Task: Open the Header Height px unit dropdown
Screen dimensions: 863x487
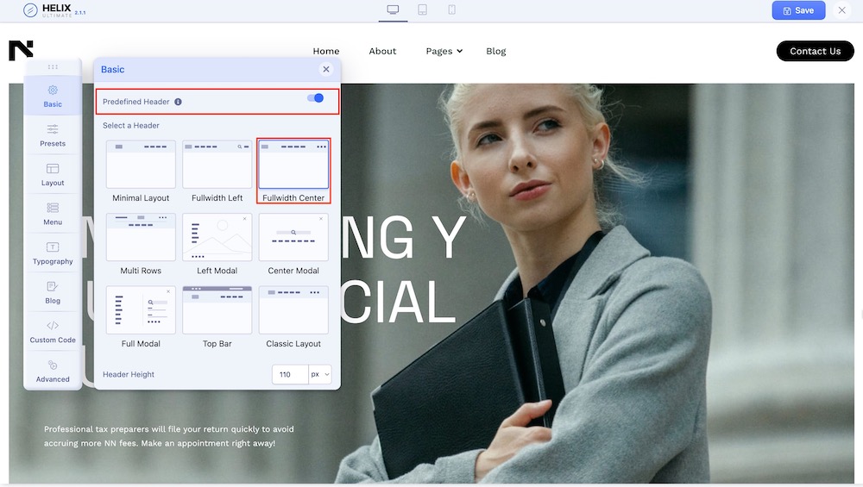Action: click(x=320, y=375)
